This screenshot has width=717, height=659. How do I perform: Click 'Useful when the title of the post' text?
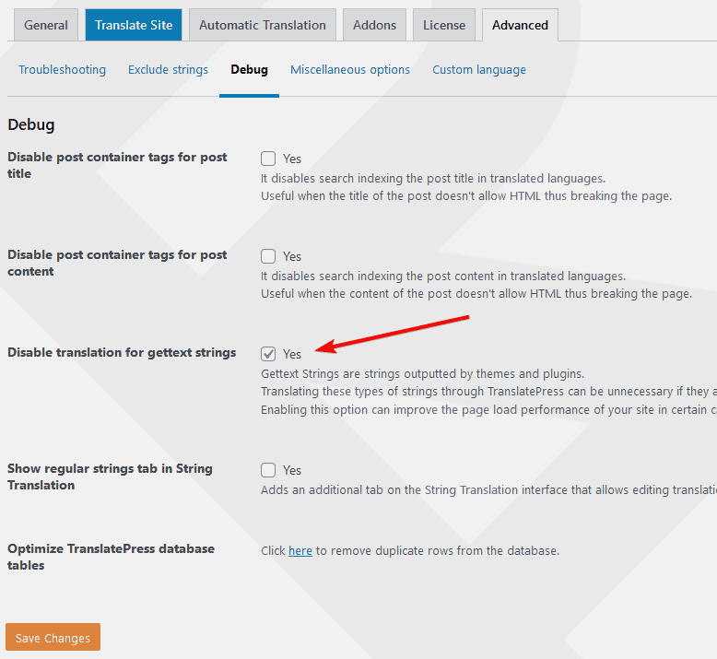click(466, 196)
